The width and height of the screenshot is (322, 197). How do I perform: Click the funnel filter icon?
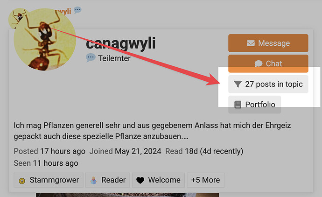point(238,84)
